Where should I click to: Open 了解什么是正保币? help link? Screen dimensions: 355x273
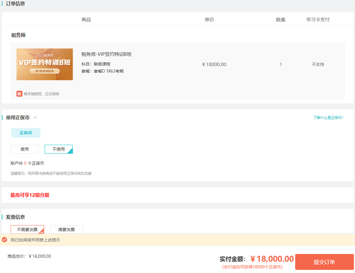pos(328,117)
